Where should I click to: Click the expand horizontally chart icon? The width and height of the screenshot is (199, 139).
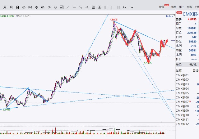click(24, 7)
